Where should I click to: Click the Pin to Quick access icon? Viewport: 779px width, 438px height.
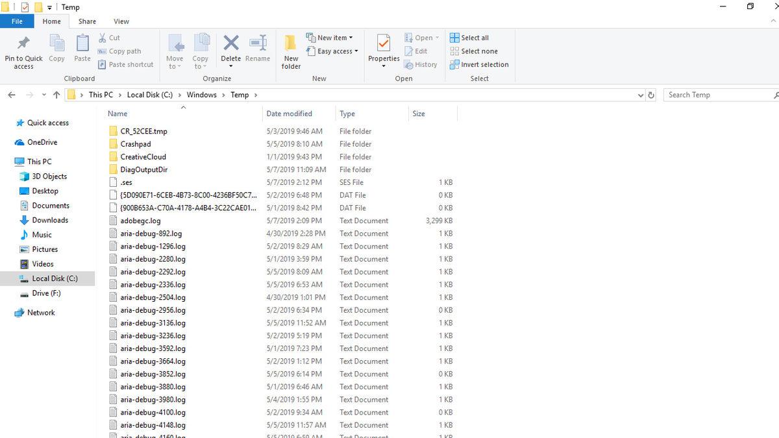23,44
